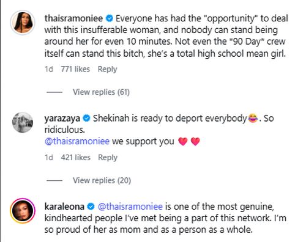Follow the @thaisramoniee mention in yarazaya's comment
The image size is (306, 242).
(x=77, y=141)
